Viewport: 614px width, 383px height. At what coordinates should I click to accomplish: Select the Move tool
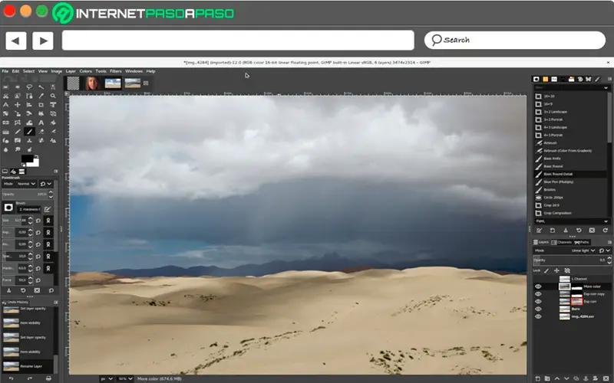point(17,105)
